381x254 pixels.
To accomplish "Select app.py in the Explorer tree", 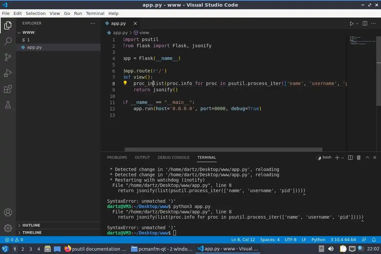I will point(58,47).
